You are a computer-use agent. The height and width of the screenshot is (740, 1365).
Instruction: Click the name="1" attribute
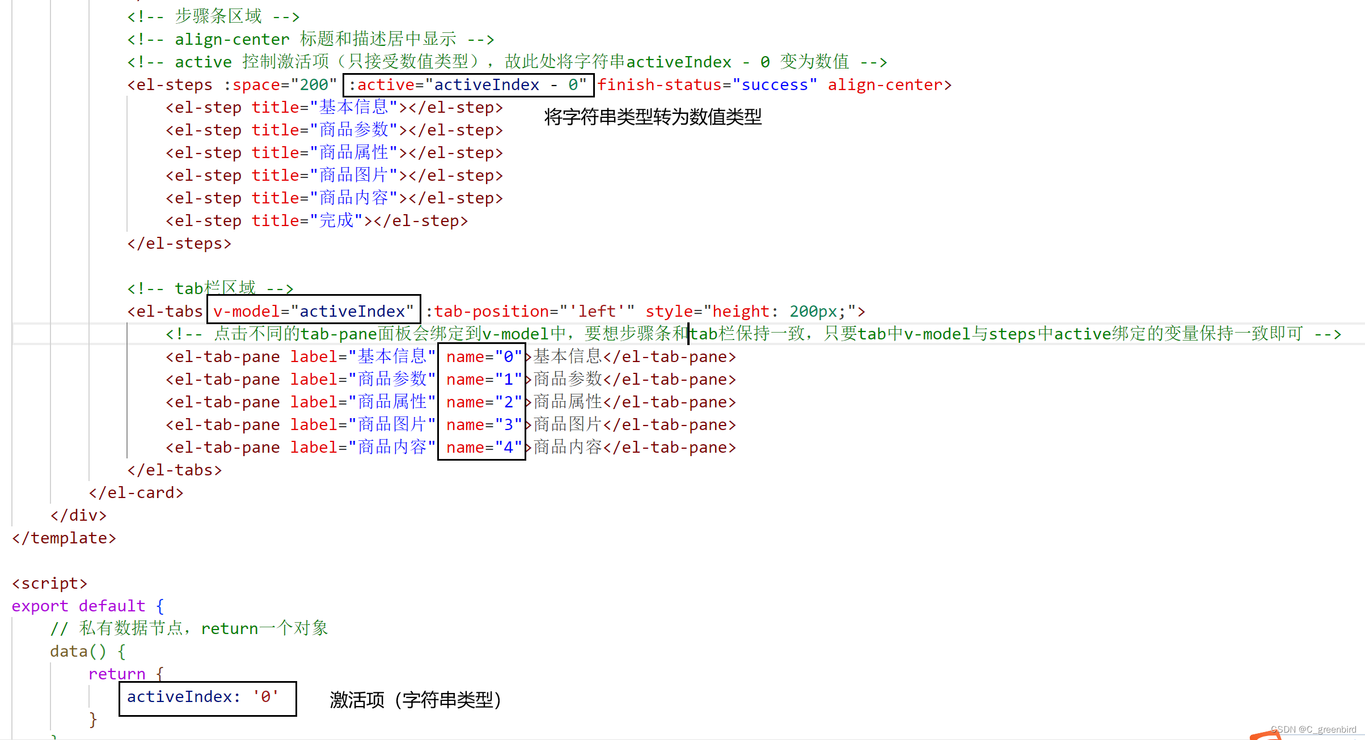(x=484, y=379)
